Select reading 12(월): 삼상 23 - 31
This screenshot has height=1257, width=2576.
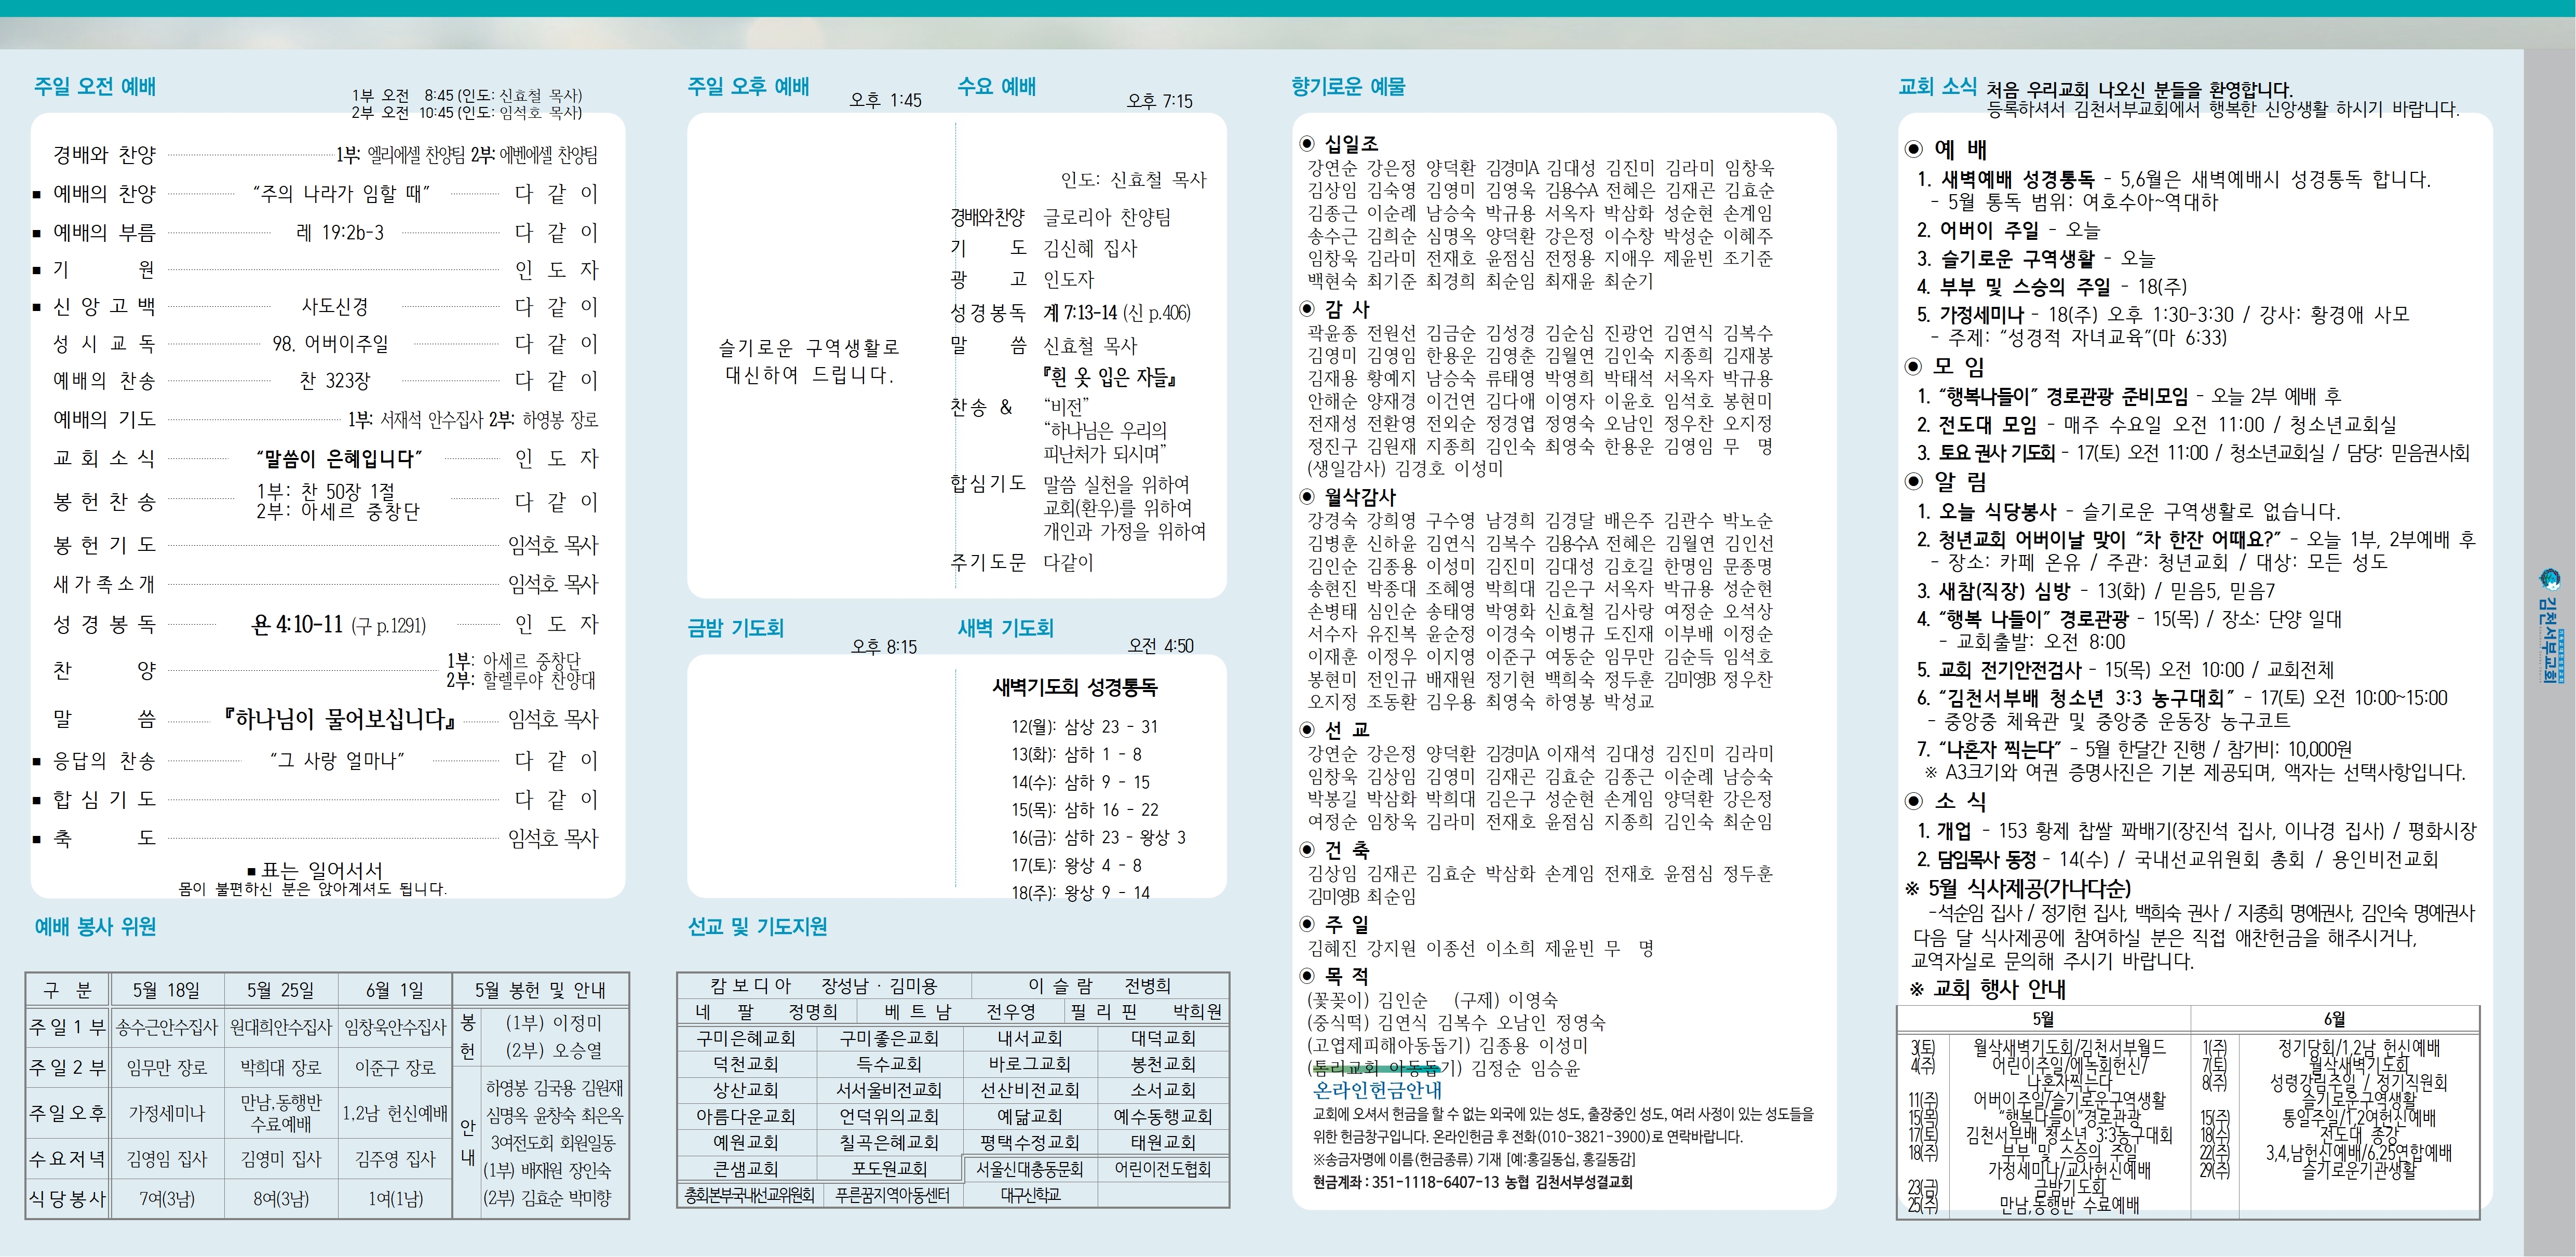coord(1084,727)
